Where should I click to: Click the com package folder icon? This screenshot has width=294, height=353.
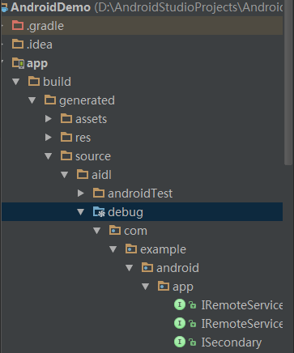click(115, 230)
